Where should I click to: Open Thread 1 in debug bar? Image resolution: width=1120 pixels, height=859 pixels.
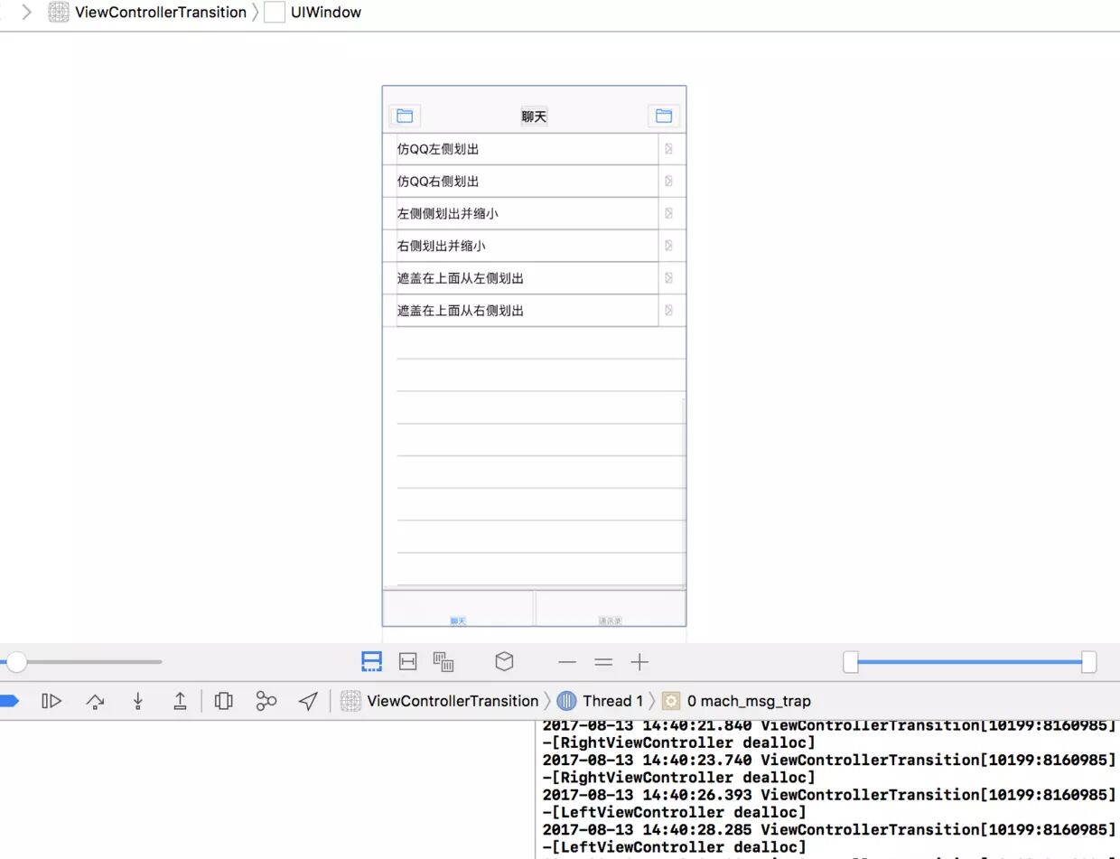pyautogui.click(x=601, y=701)
